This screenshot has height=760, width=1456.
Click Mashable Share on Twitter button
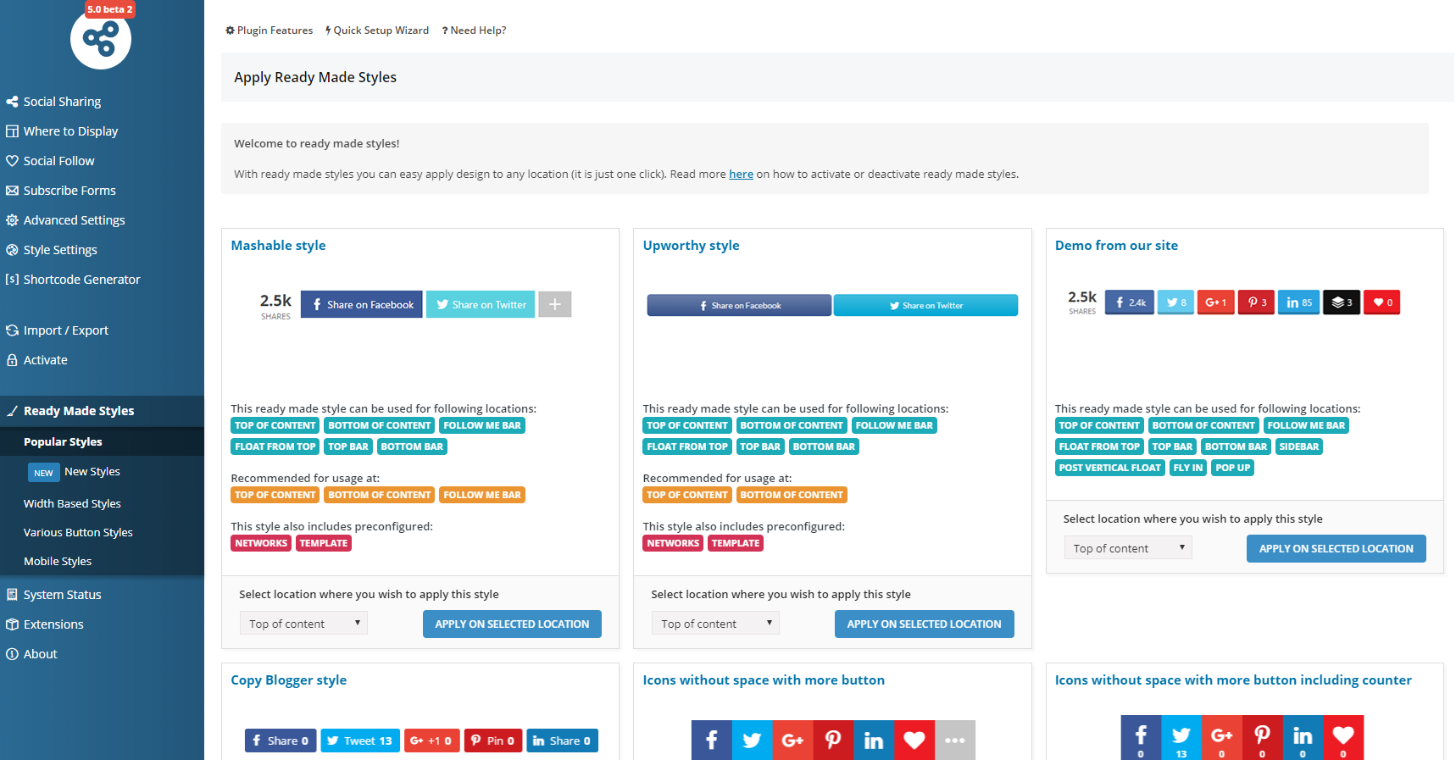pyautogui.click(x=481, y=304)
